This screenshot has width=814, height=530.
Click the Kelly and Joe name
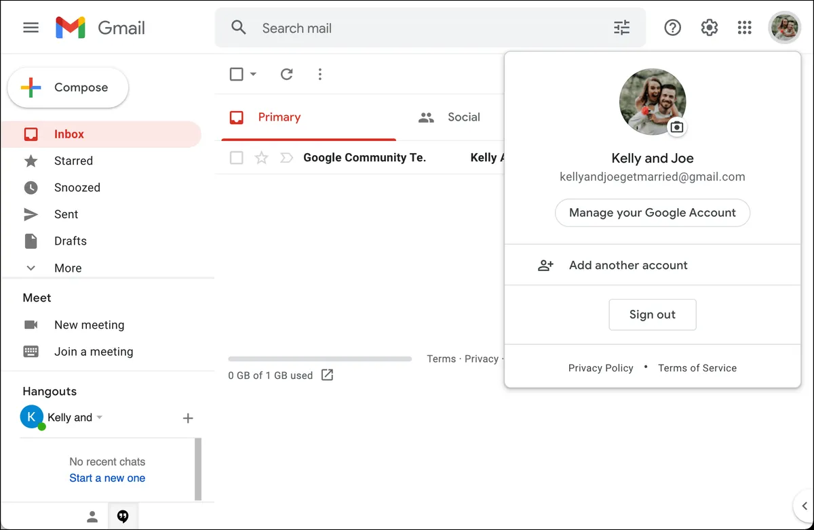click(653, 159)
